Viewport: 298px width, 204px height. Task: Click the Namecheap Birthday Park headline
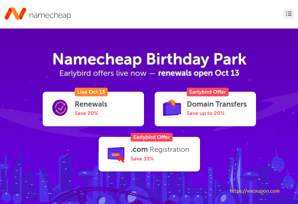click(x=149, y=60)
